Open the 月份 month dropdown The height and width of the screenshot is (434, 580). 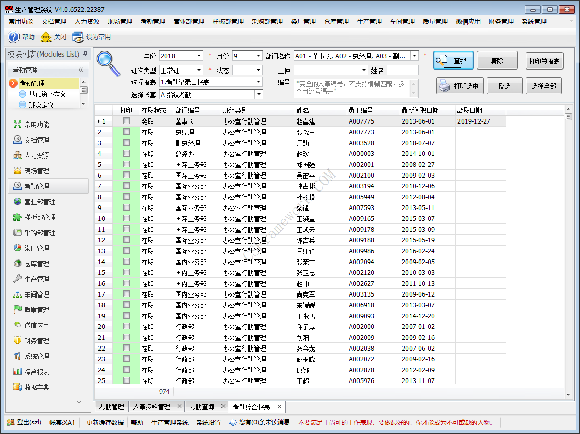(x=258, y=56)
